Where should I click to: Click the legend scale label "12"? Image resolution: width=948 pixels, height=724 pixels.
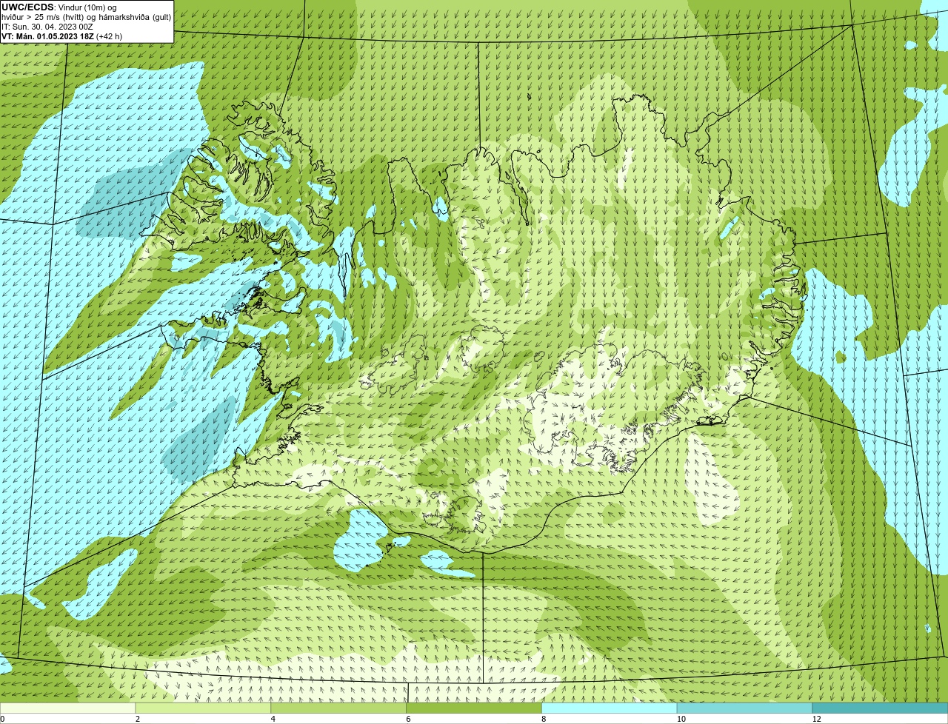tap(816, 719)
